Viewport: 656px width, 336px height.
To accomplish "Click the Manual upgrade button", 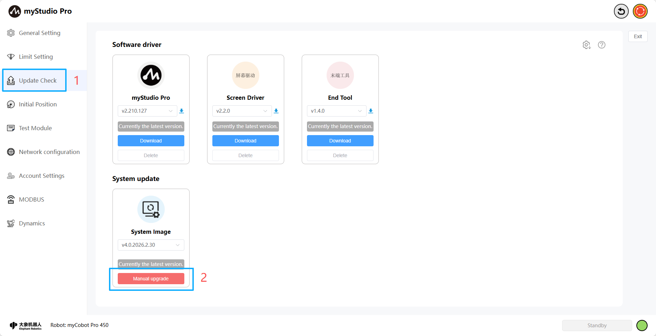I will 151,278.
